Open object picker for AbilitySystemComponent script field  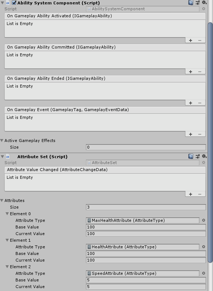pyautogui.click(x=203, y=9)
